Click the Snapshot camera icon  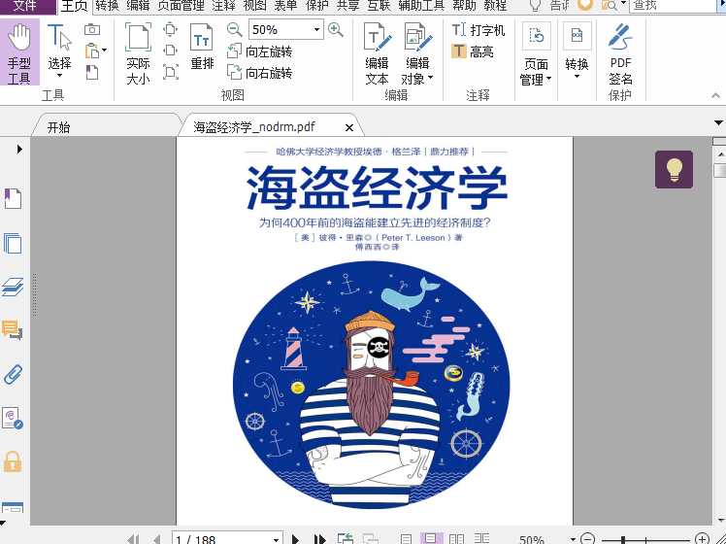tap(92, 30)
